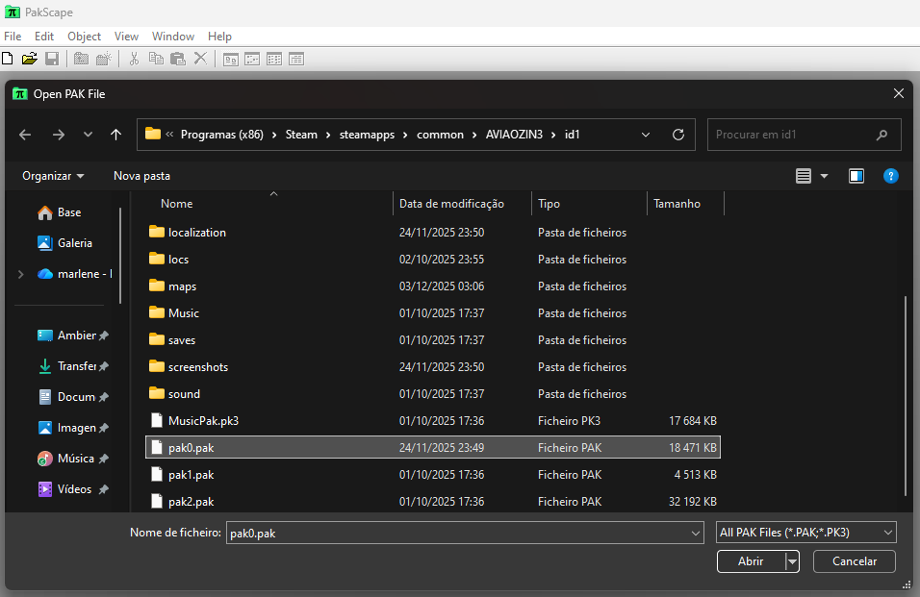Viewport: 920px width, 597px height.
Task: Select the pak2.pak file
Action: [191, 502]
